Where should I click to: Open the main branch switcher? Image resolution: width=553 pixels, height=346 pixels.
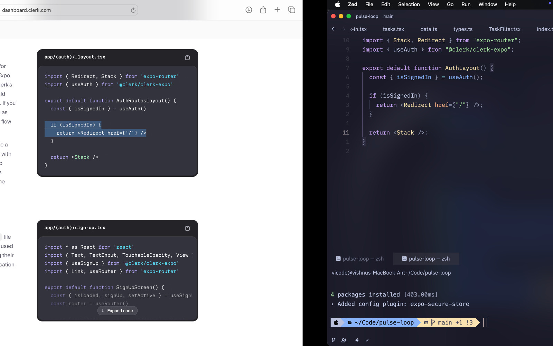388,16
